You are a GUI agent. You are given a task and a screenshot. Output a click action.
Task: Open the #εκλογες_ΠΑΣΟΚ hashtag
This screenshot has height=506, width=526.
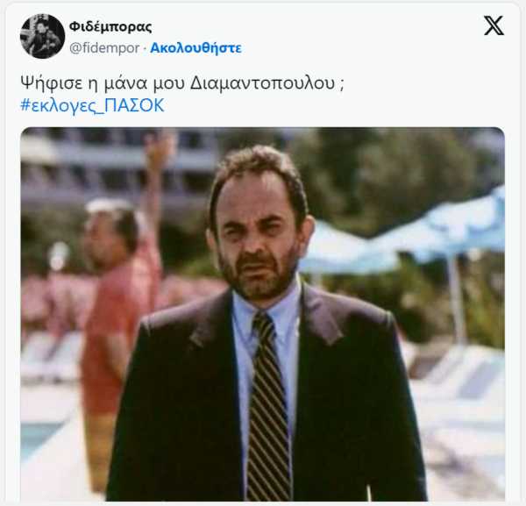click(x=92, y=105)
